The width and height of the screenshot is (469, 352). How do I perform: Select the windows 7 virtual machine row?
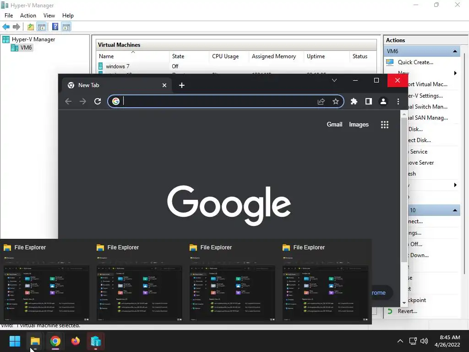236,66
